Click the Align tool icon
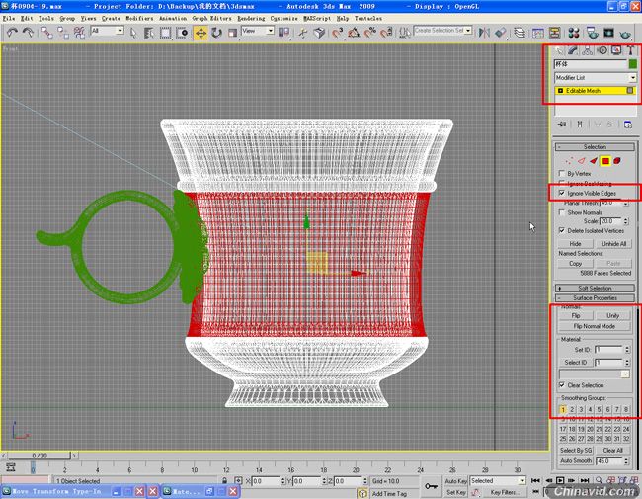This screenshot has width=642, height=499. (500, 33)
